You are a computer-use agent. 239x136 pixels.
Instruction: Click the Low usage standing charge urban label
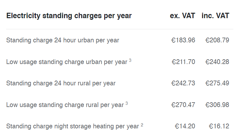pyautogui.click(x=67, y=62)
